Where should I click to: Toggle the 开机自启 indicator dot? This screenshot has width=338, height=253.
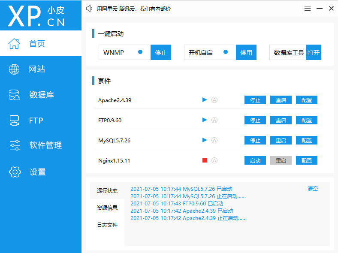[x=226, y=52]
